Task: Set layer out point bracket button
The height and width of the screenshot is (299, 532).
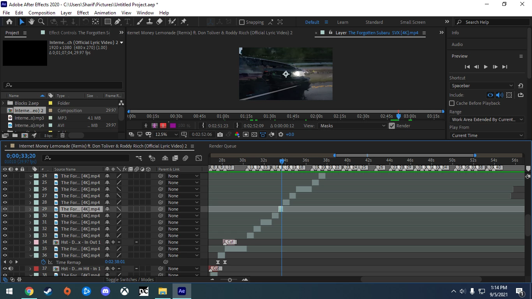Action: [x=238, y=126]
